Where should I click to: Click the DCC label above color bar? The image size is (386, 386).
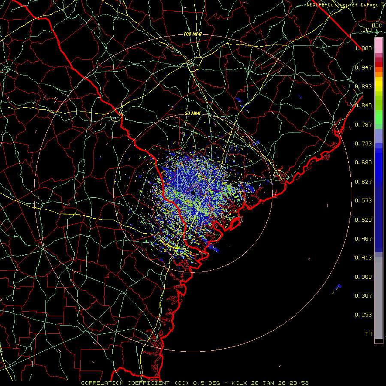coord(377,26)
